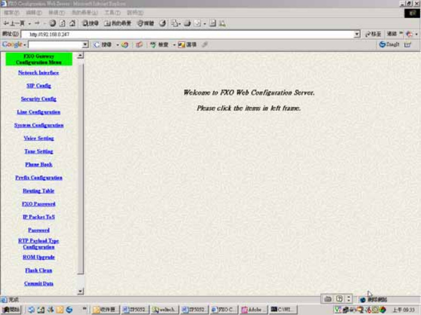Viewport: 421px width, 315px height.
Task: Expand the Google search web dropdown arrow
Action: tap(117, 45)
